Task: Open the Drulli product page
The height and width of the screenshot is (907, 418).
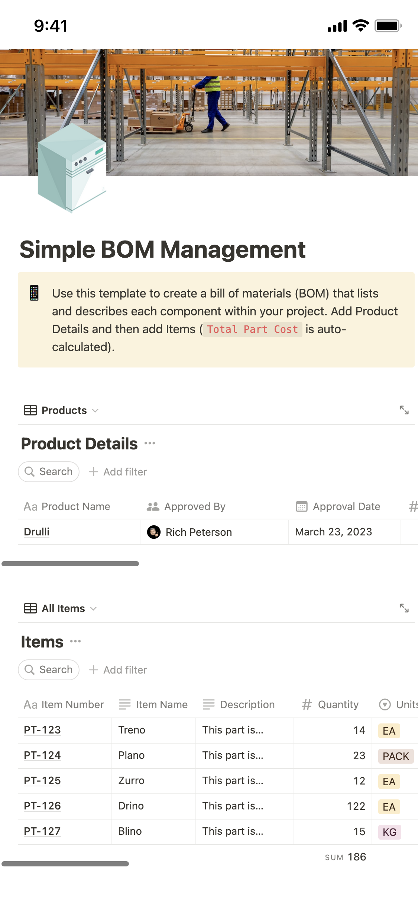Action: (x=37, y=532)
